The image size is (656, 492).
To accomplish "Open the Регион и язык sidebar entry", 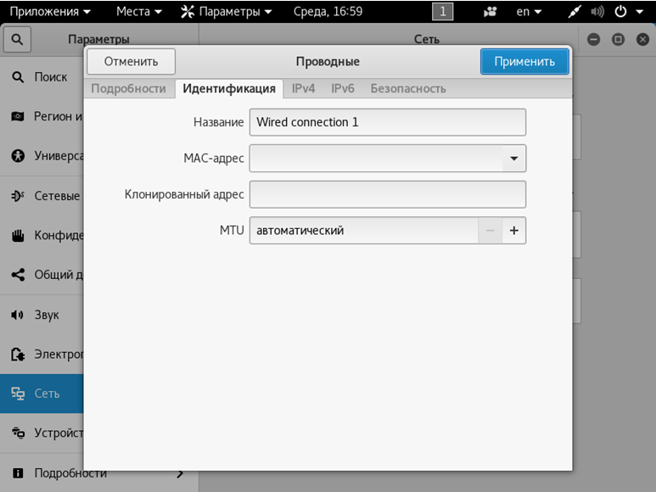I will pos(42,116).
